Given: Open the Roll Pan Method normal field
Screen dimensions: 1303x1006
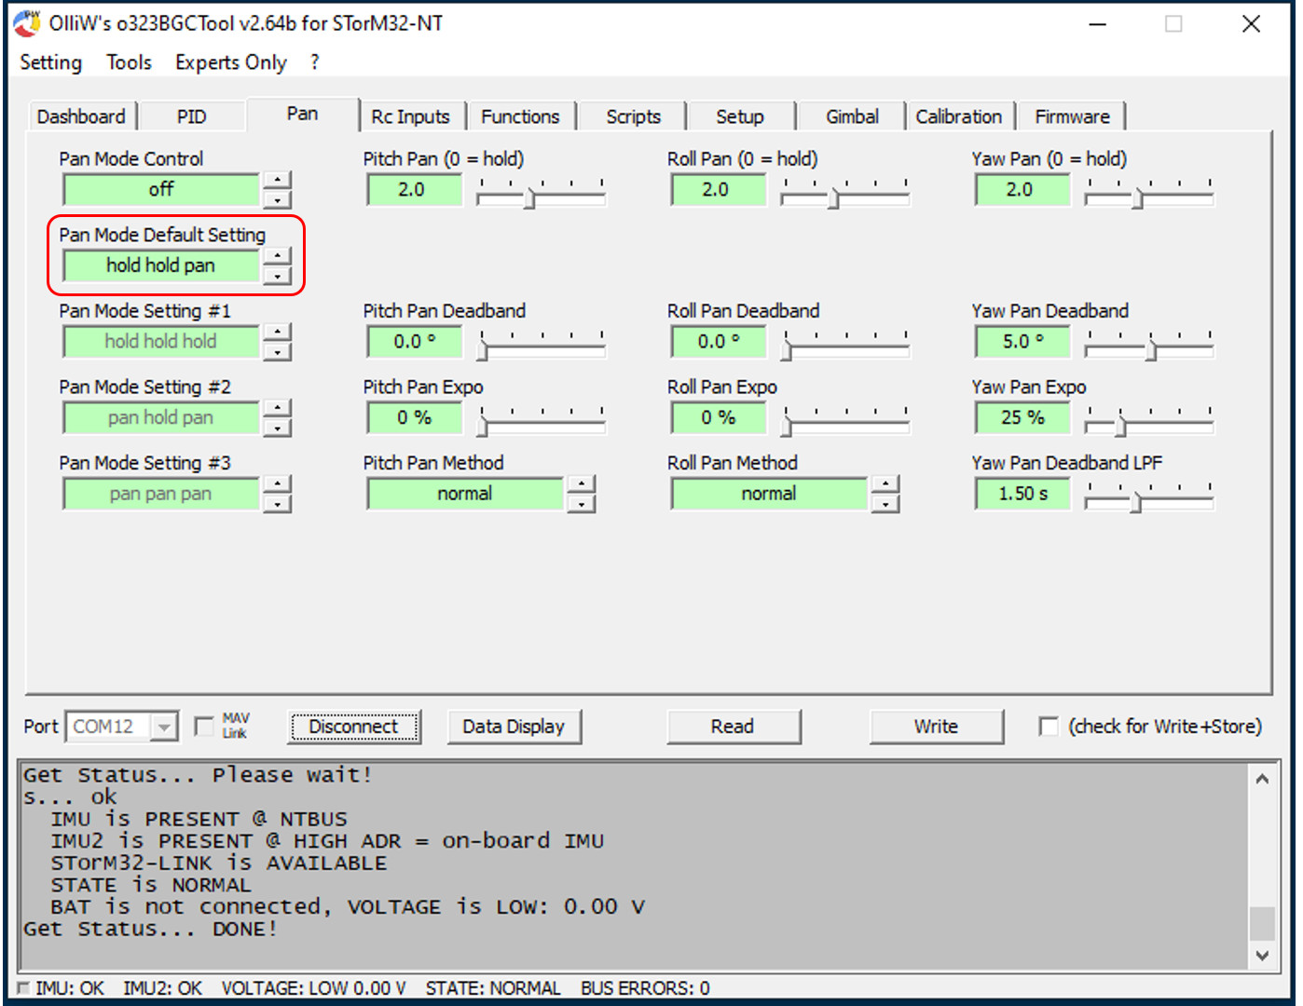Looking at the screenshot, I should (x=769, y=494).
